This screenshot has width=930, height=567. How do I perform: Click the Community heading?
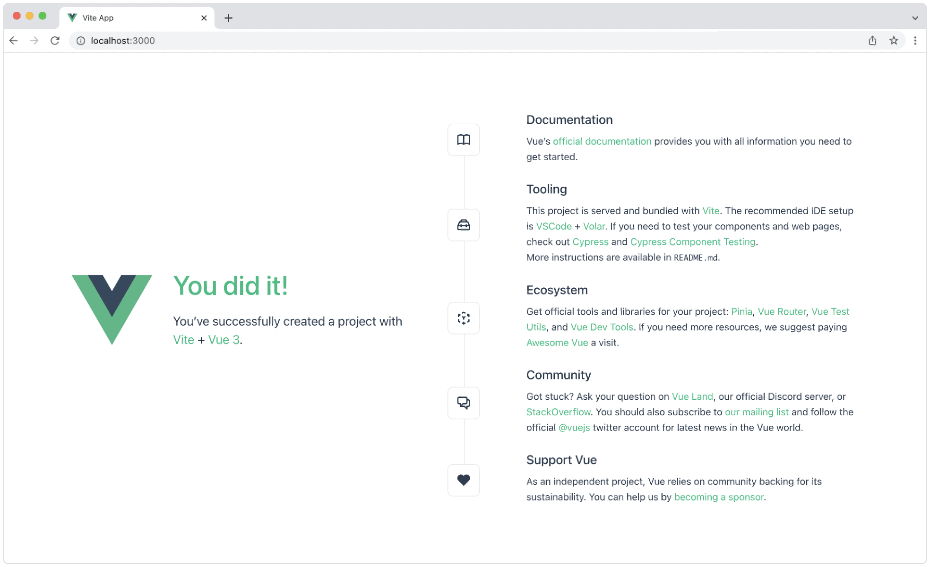pyautogui.click(x=559, y=375)
